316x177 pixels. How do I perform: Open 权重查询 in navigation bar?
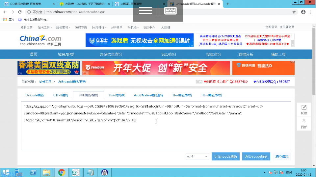click(x=213, y=54)
